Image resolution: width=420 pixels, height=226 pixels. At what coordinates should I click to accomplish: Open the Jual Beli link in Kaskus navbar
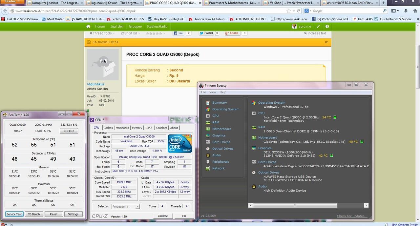click(117, 26)
